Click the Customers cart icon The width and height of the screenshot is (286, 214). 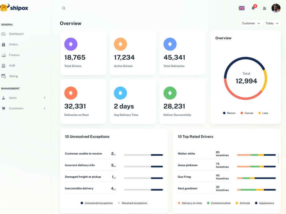(x=3, y=108)
